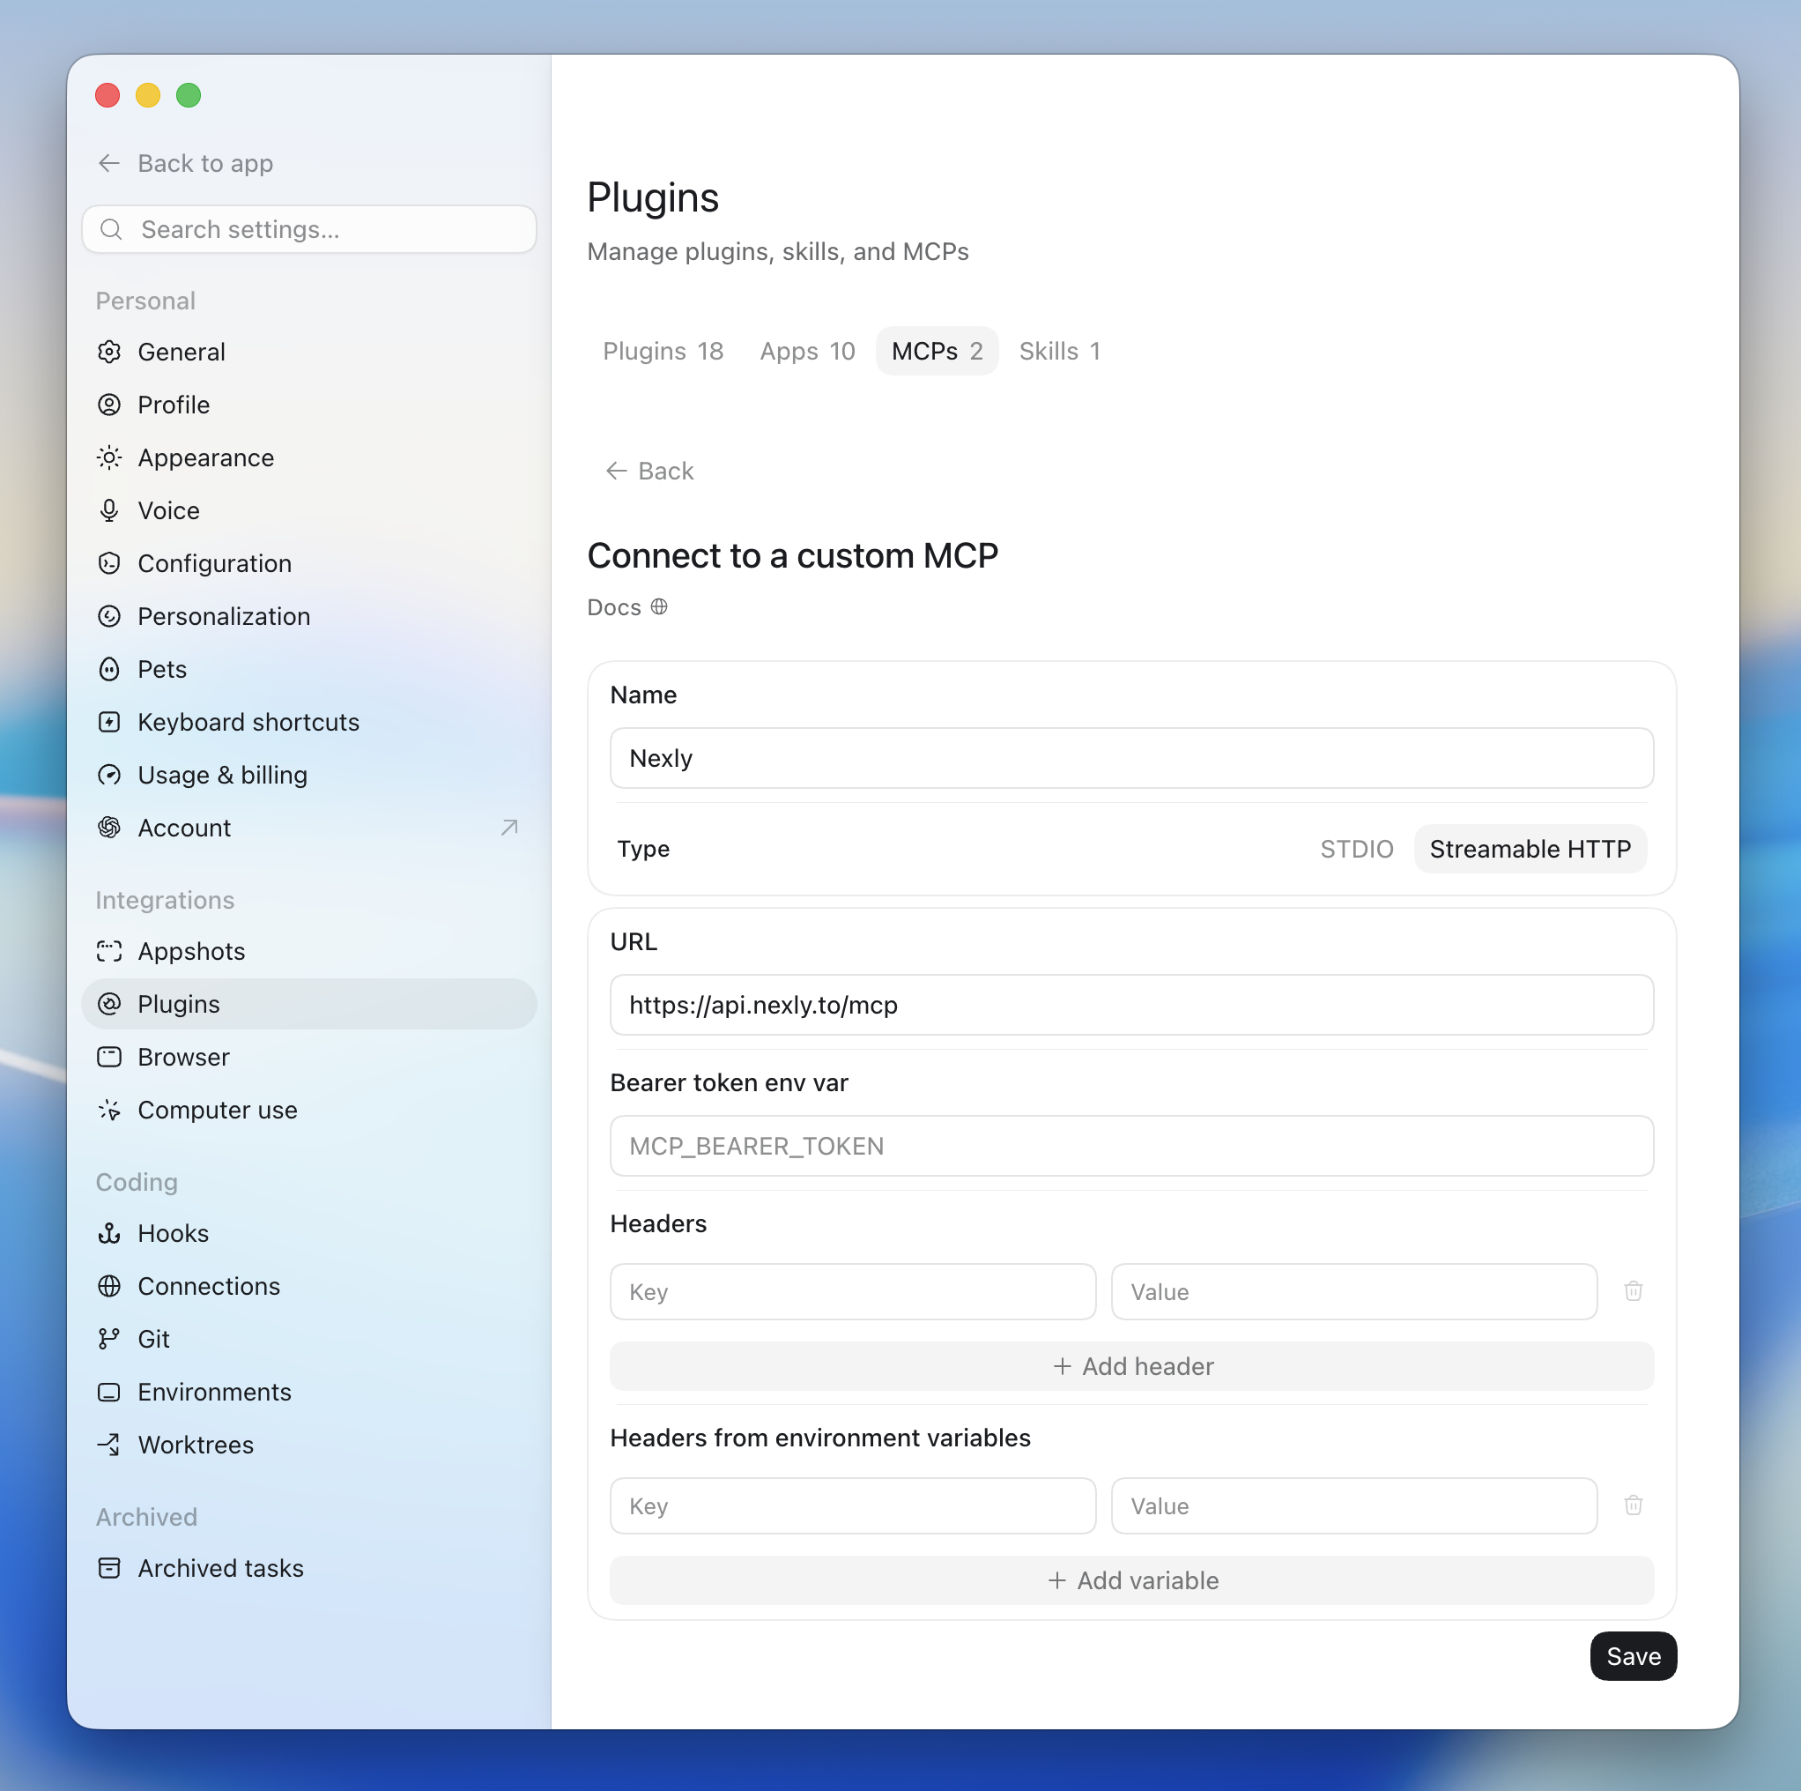Open the Docs link
This screenshot has width=1801, height=1791.
626,607
